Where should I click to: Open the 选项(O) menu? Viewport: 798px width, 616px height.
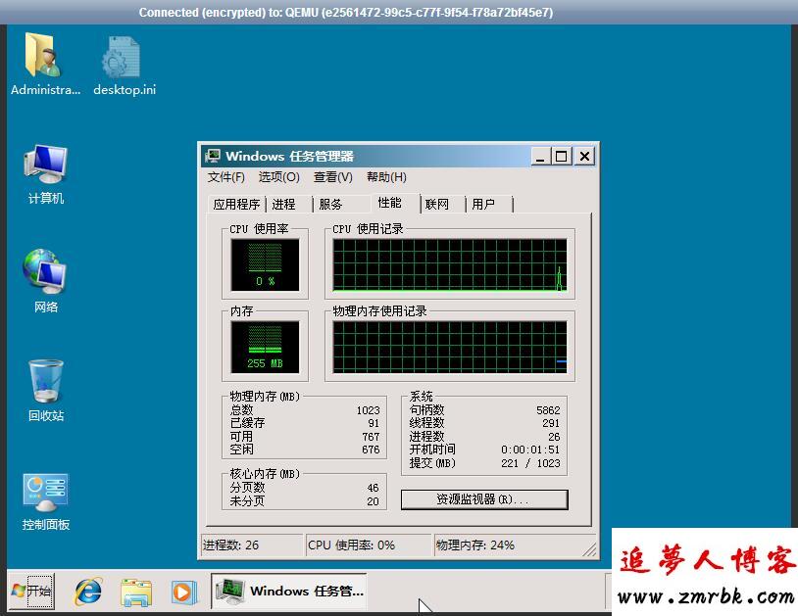click(278, 177)
